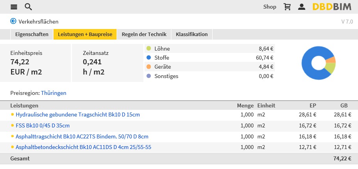
Task: Click the DBD BIM logo
Action: tap(332, 7)
